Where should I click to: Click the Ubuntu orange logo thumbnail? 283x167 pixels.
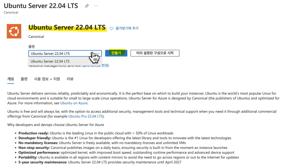point(14,31)
